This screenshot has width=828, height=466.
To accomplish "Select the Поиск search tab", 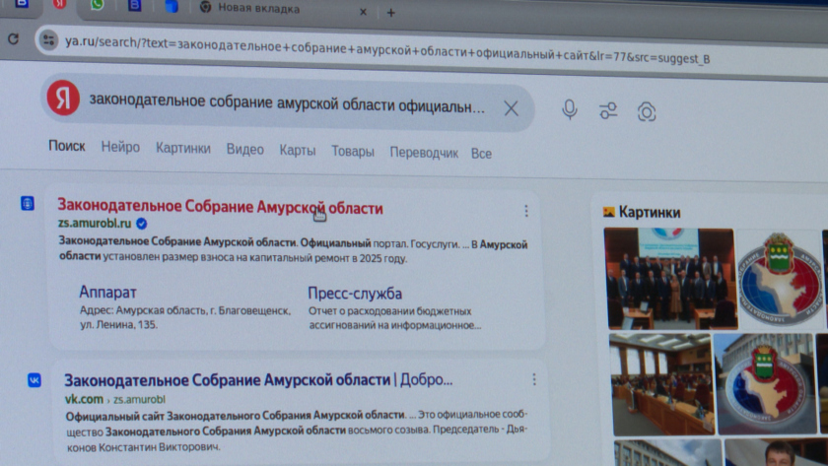I will tap(67, 146).
